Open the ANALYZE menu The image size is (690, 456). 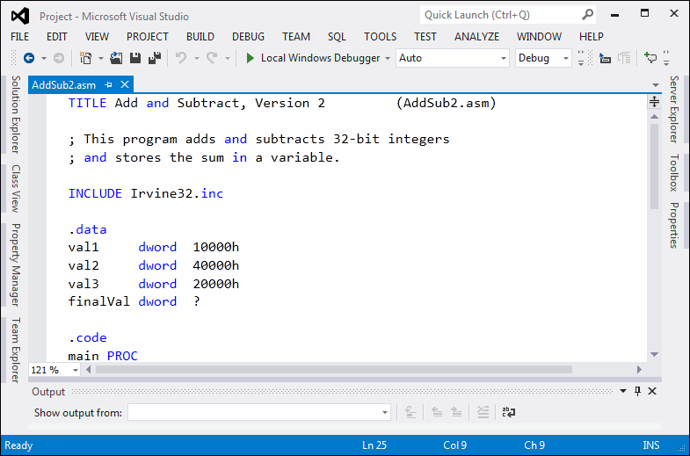(x=476, y=36)
